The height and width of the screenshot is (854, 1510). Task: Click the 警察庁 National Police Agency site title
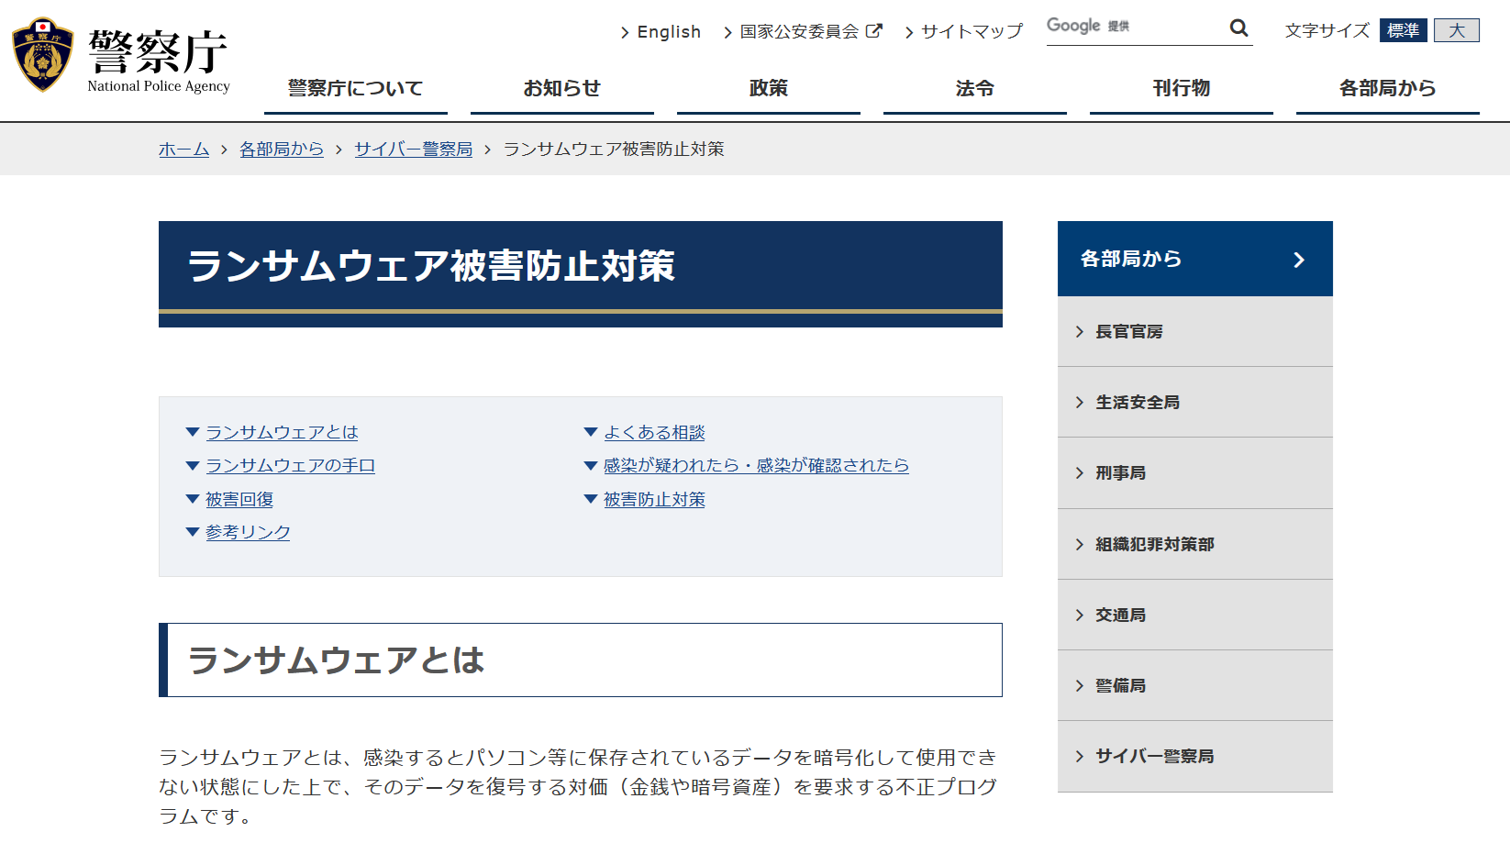tap(159, 61)
